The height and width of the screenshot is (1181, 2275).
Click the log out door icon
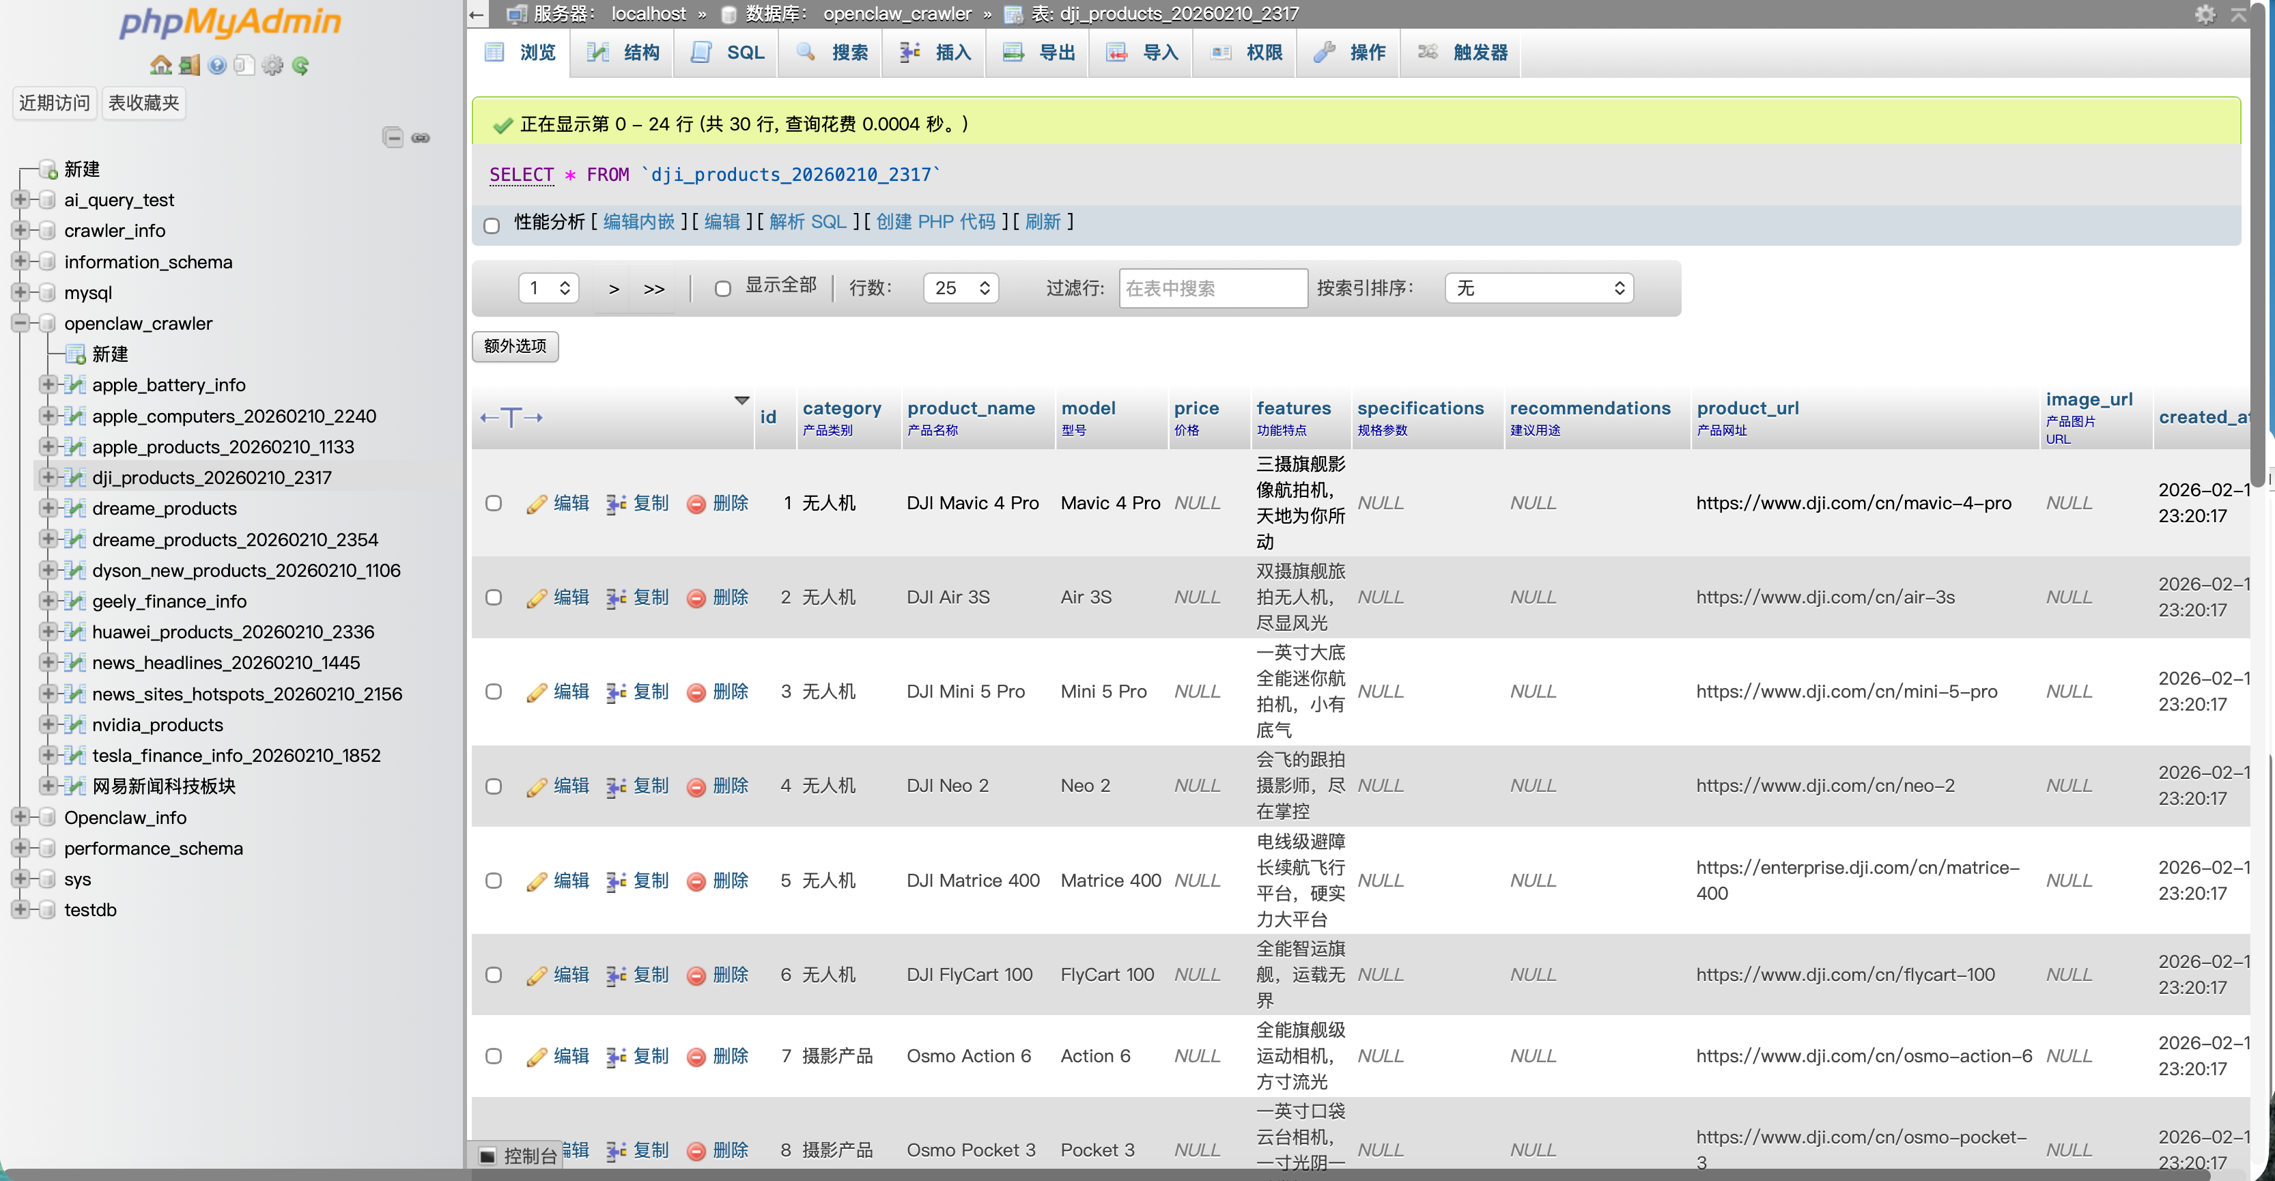tap(189, 66)
